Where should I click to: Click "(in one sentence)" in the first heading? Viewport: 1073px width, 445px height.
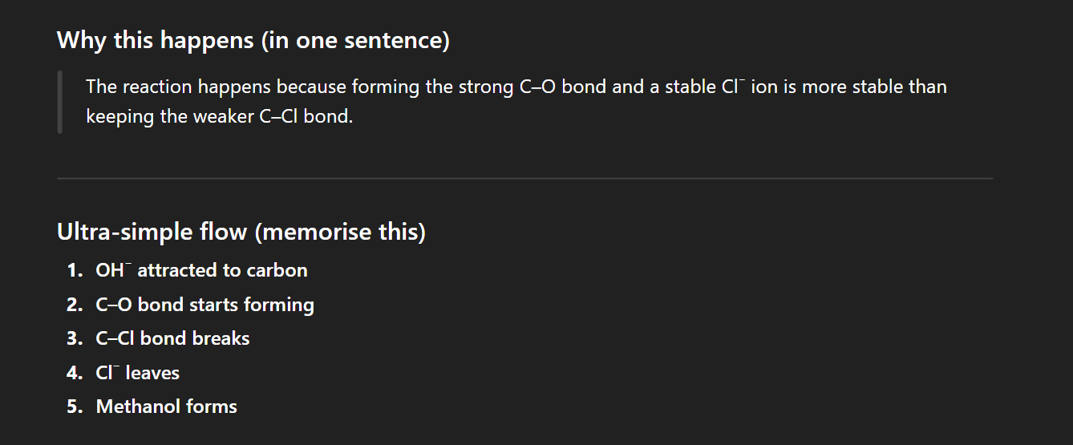[x=354, y=40]
